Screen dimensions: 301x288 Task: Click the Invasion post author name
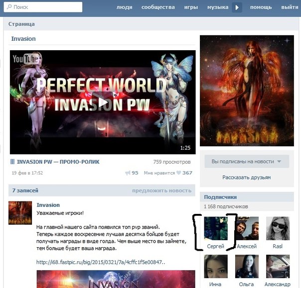click(48, 205)
